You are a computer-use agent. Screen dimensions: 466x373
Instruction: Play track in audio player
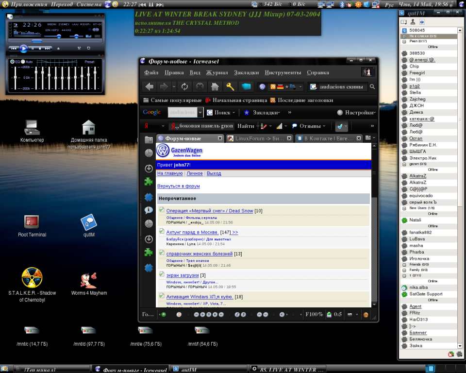tap(23, 48)
